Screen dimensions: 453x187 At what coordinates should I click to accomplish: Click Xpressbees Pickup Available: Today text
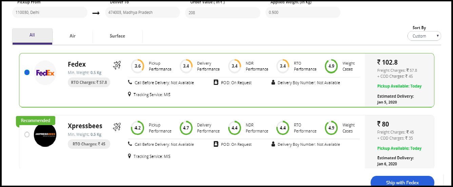tap(399, 148)
